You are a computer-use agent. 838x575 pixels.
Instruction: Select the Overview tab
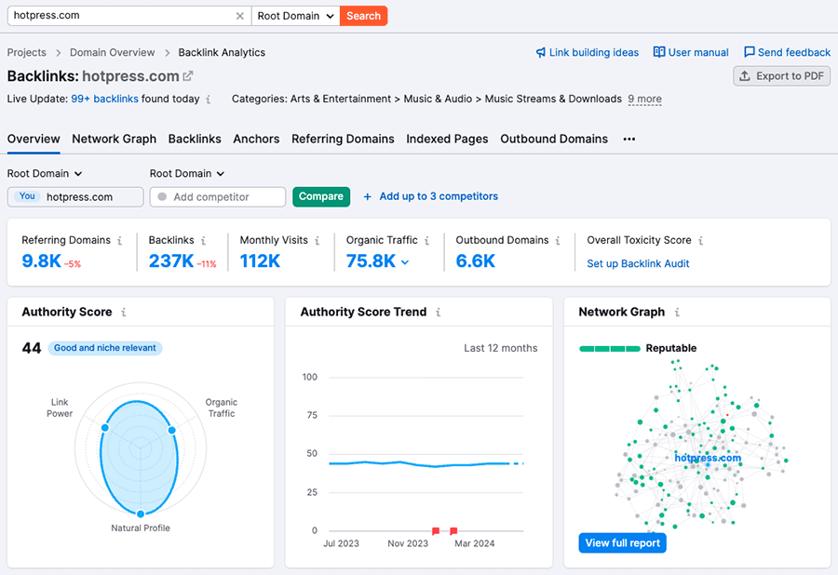[34, 140]
